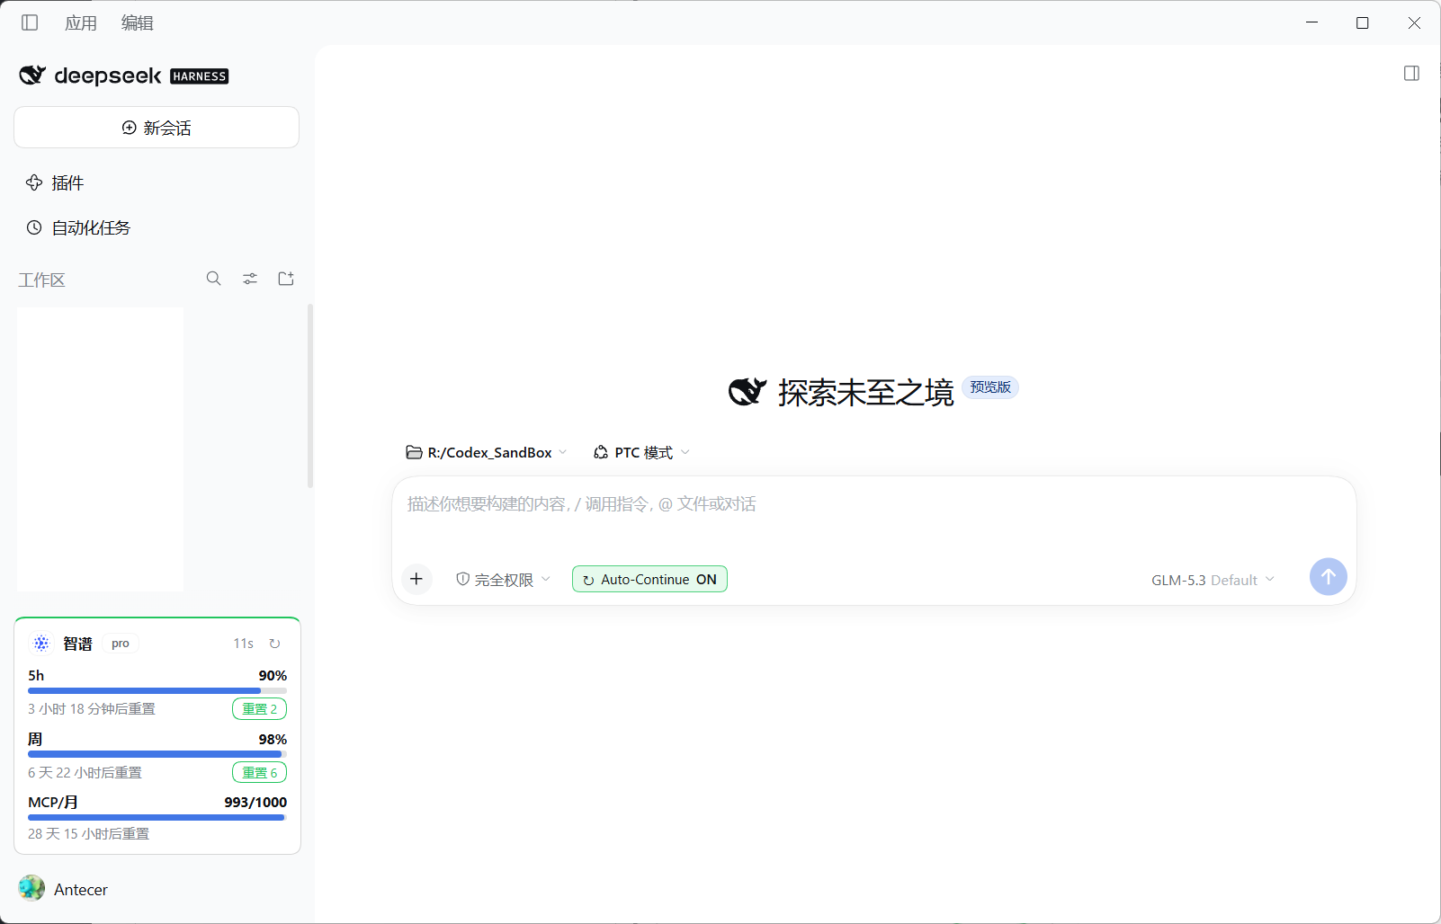Screen dimensions: 1441x924
Task: Click the pro plan badge
Action: tap(121, 644)
